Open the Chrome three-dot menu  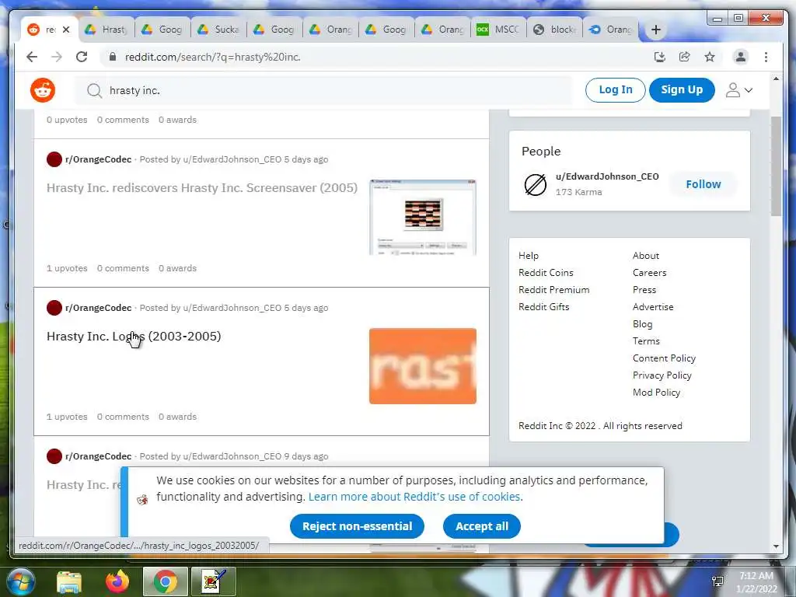click(x=766, y=57)
